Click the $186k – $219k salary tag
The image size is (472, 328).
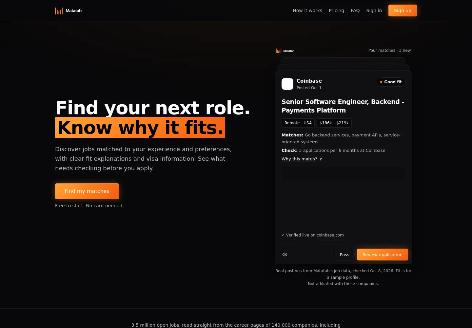pyautogui.click(x=334, y=123)
